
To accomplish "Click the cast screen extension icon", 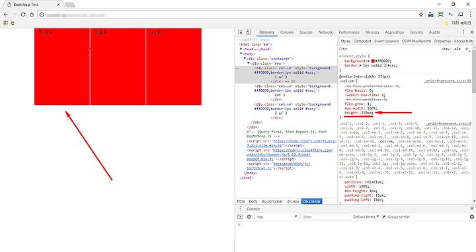I will pos(461,15).
